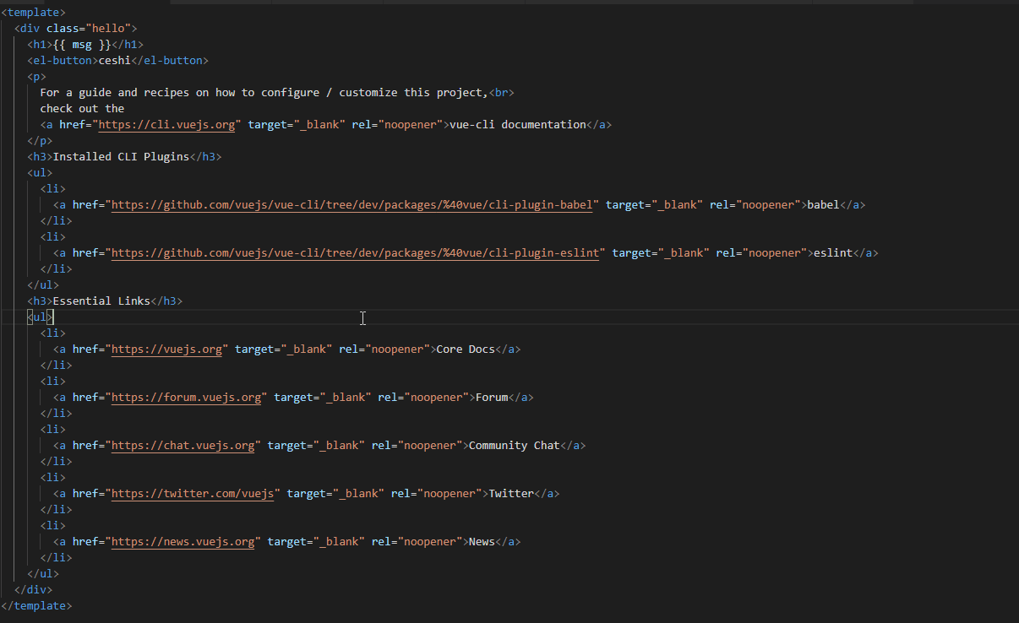Click the {{ msg }} expression
This screenshot has height=623, width=1019.
(x=82, y=44)
